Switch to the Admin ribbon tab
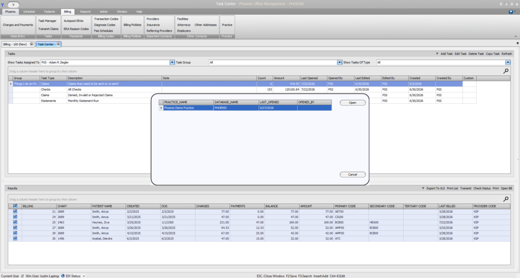This screenshot has height=278, width=520. click(104, 12)
